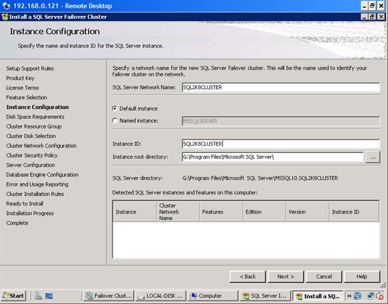Click the globe network tray icon
Viewport: 388px width, 304px height.
click(x=357, y=296)
